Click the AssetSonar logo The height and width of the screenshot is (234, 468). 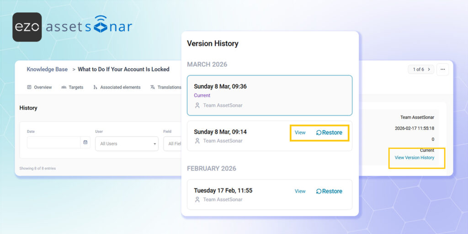89,27
